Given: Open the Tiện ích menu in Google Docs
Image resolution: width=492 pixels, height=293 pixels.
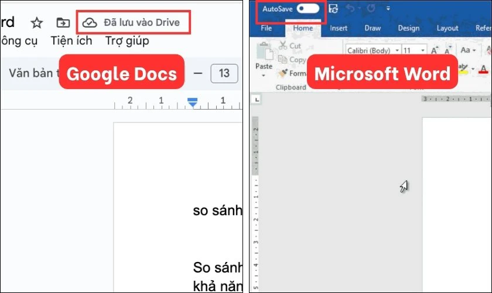Looking at the screenshot, I should [x=71, y=41].
